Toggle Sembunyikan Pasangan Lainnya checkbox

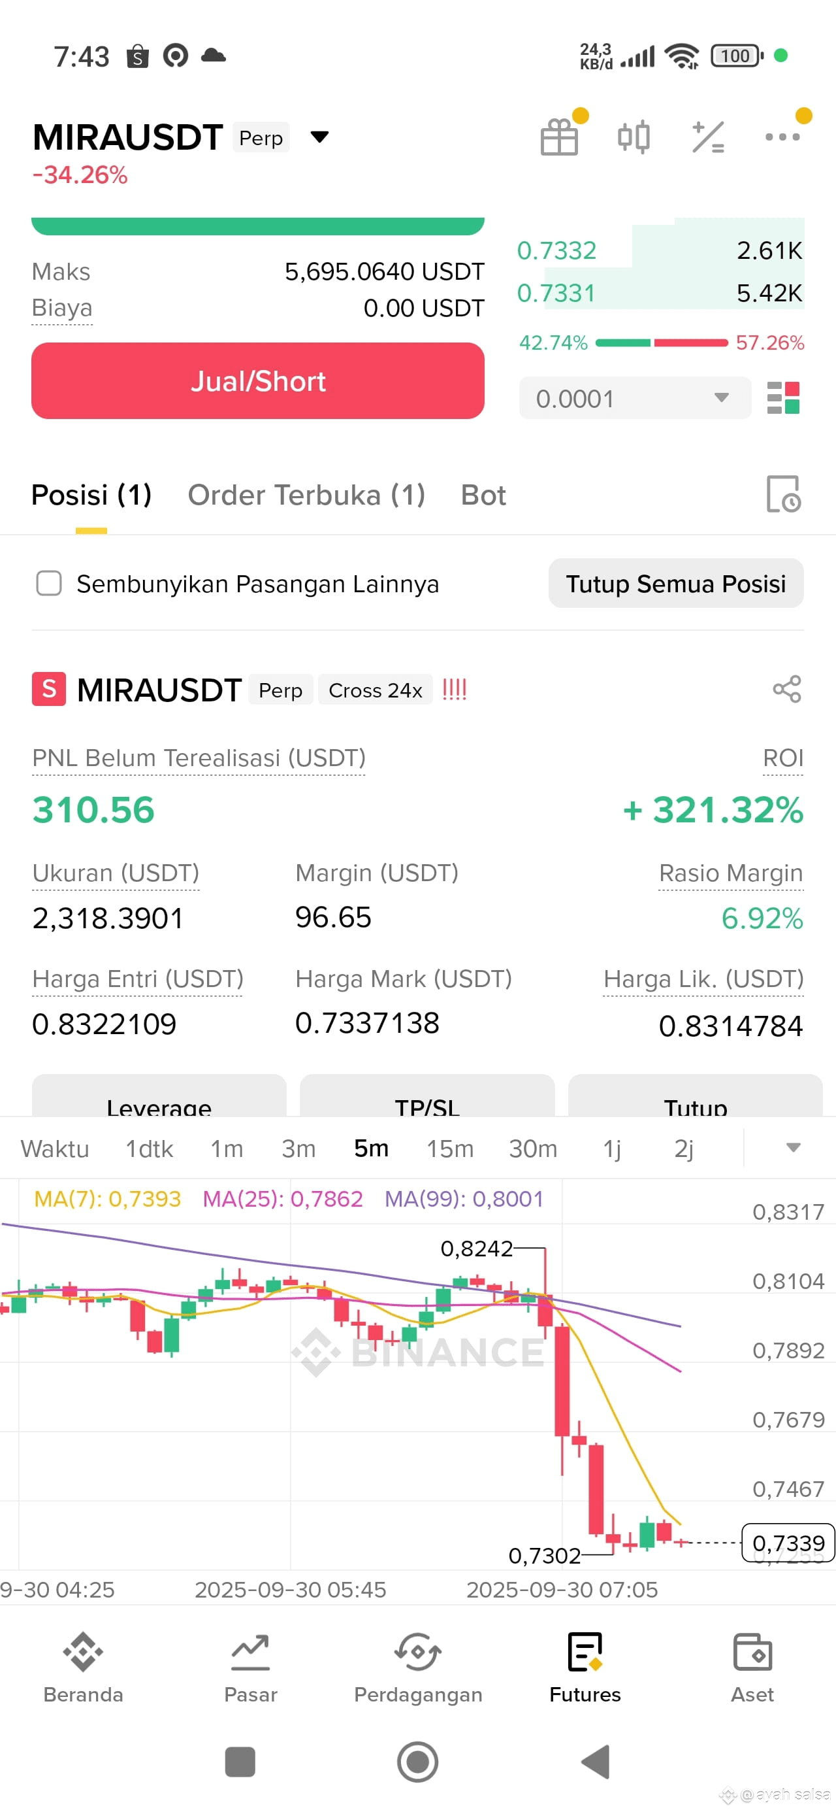click(49, 583)
